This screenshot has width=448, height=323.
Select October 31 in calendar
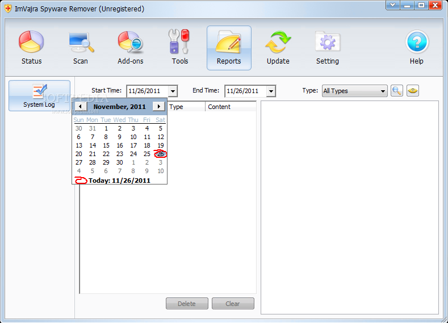coord(93,128)
